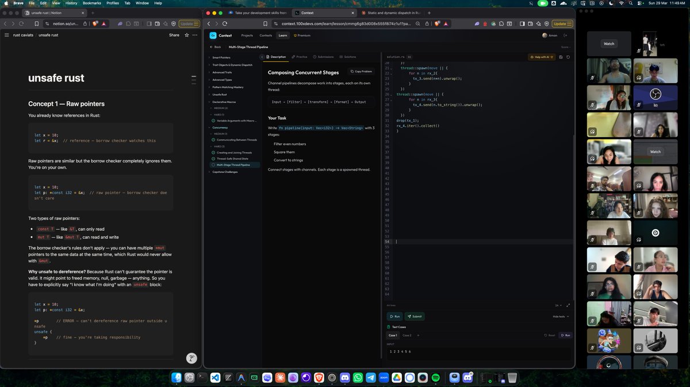
Task: Open Google Drive in the dock
Action: 397,378
